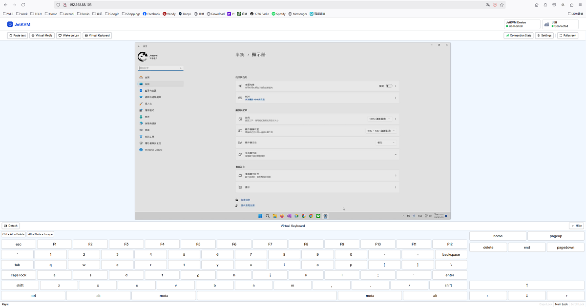Send Alt + Meta + Escape macro
Screen dimensions: 586x307
(x=40, y=234)
